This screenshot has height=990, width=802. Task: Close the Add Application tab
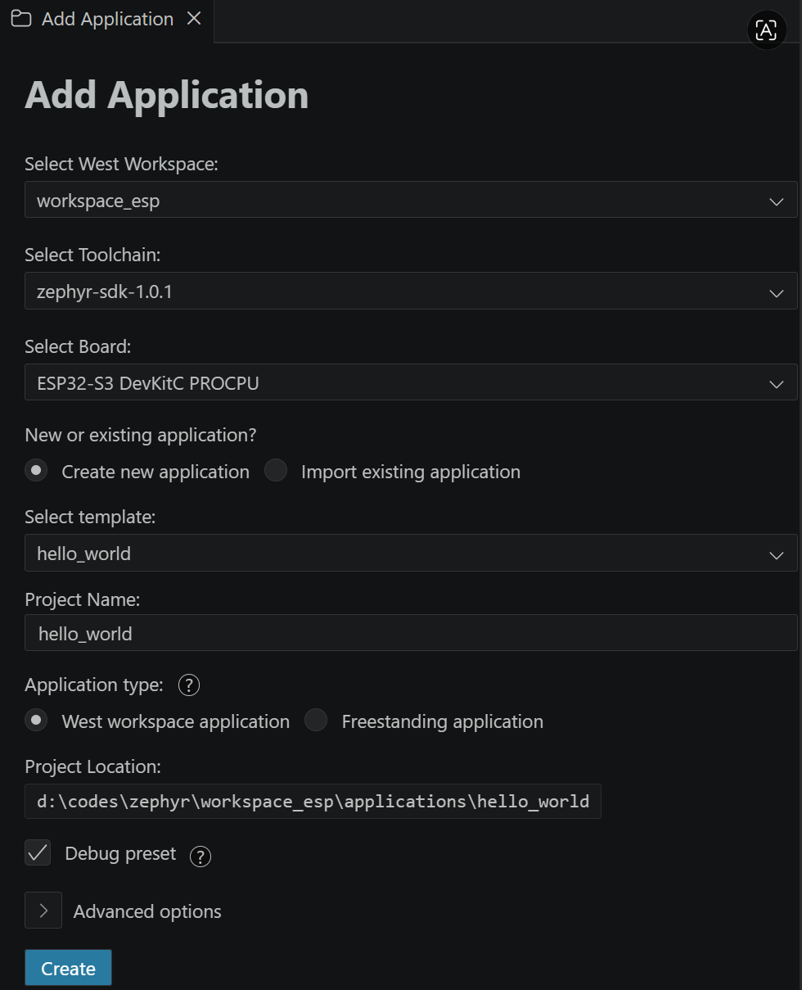(194, 19)
